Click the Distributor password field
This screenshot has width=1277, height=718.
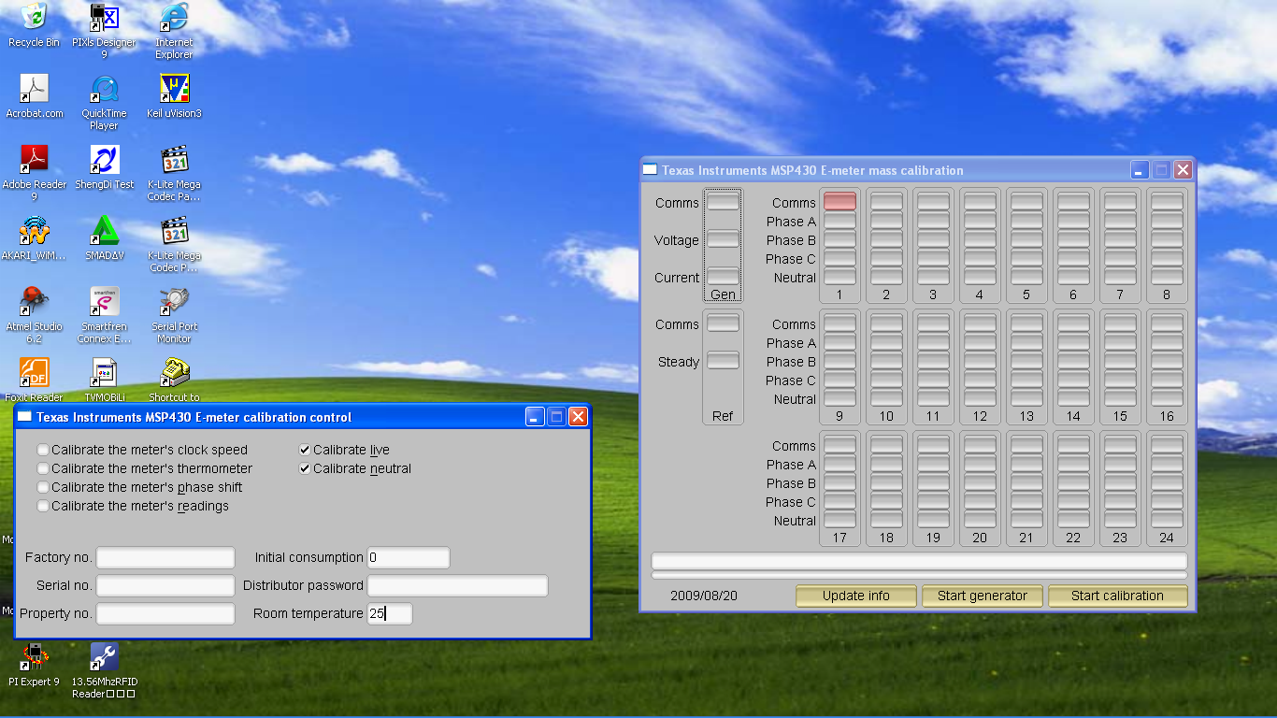click(x=457, y=585)
